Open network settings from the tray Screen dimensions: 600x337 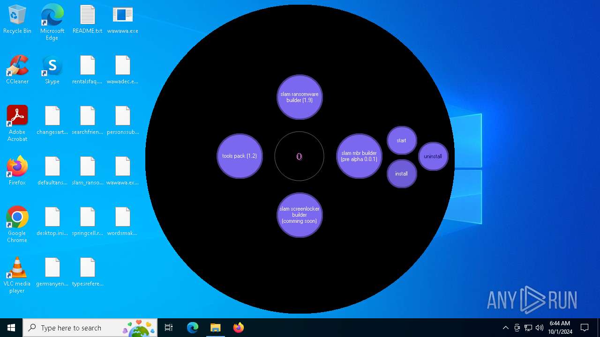528,328
